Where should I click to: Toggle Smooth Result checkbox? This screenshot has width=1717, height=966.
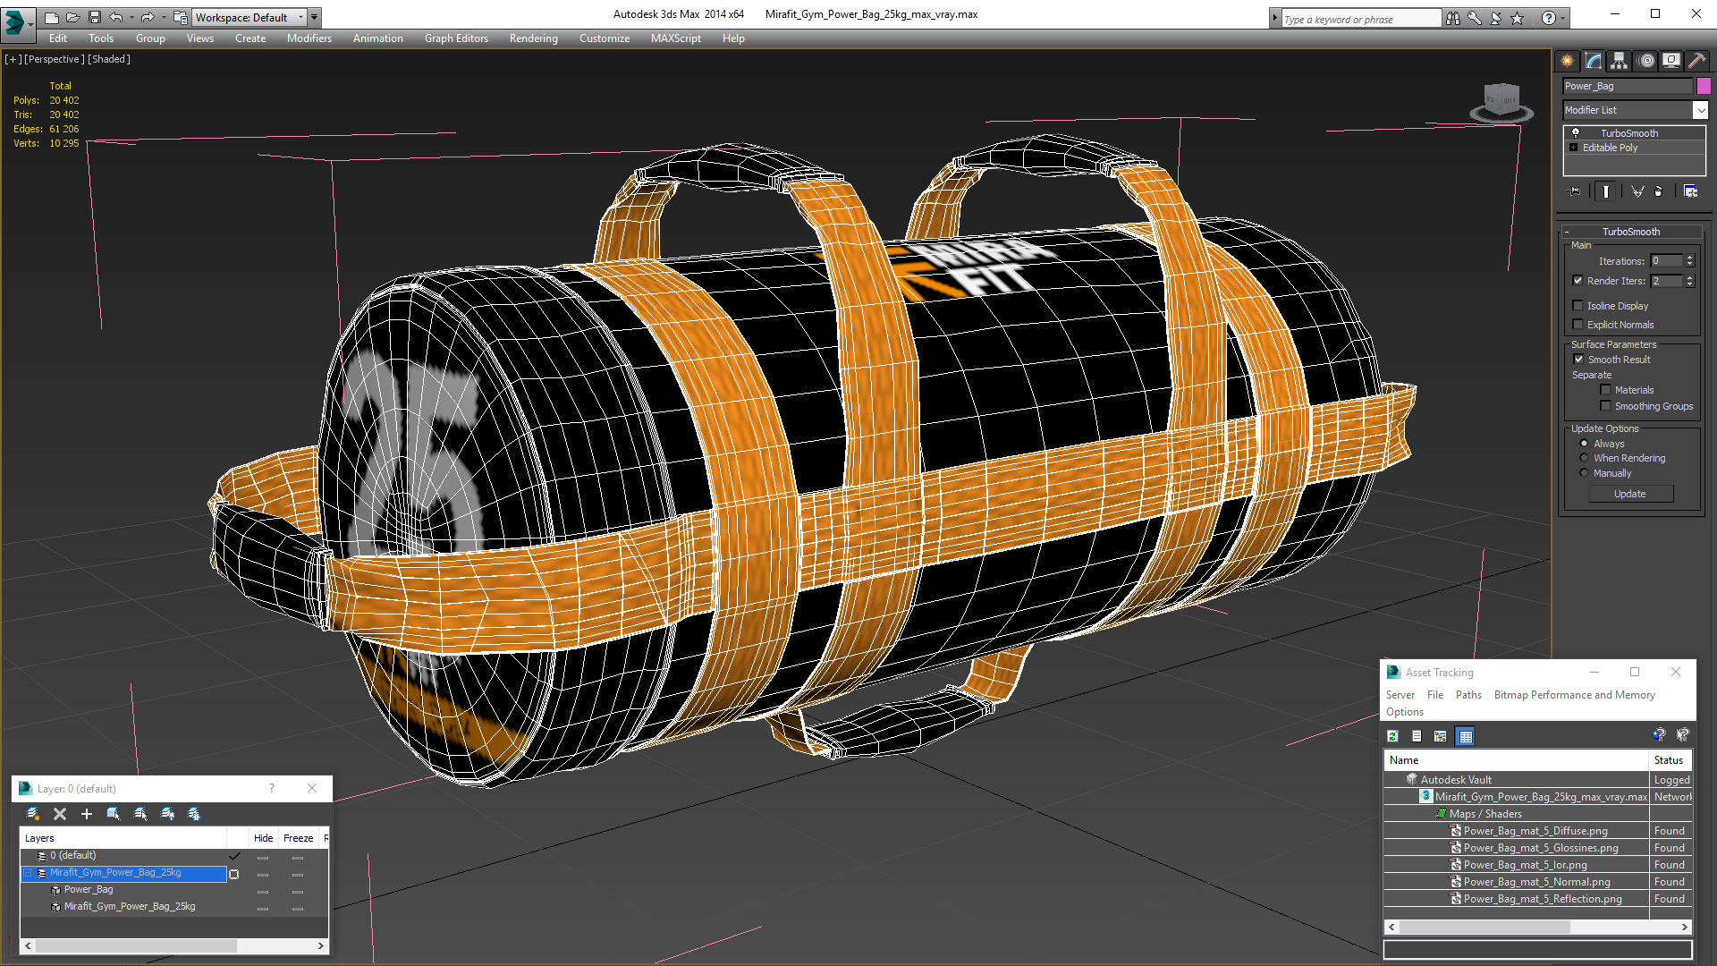point(1578,360)
